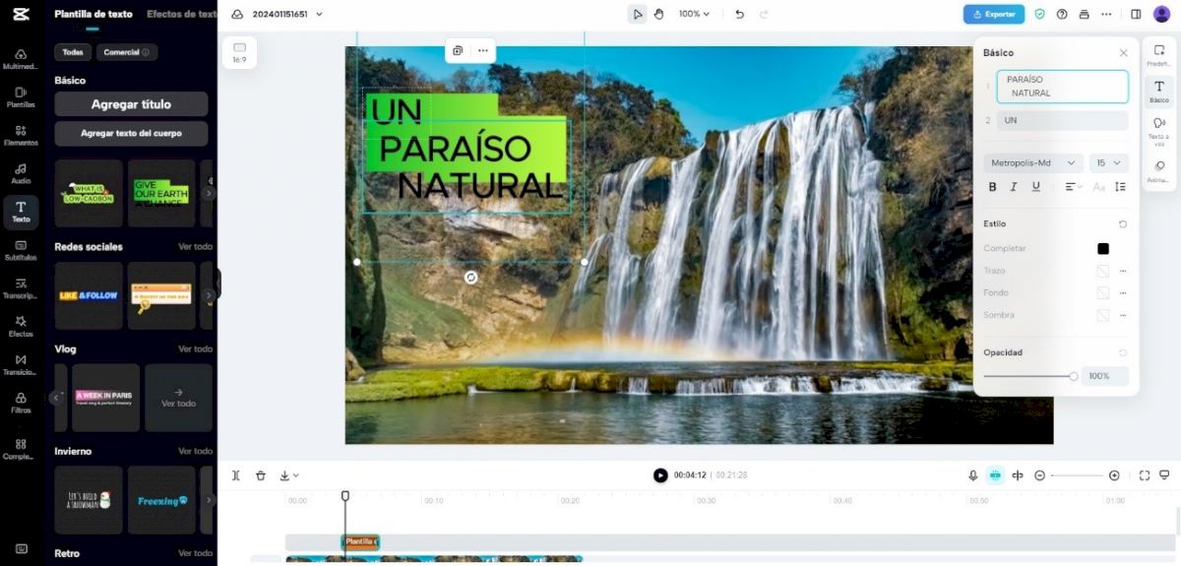Expand the font size 15 dropdown
Screen dimensions: 1181x566
coord(1108,162)
